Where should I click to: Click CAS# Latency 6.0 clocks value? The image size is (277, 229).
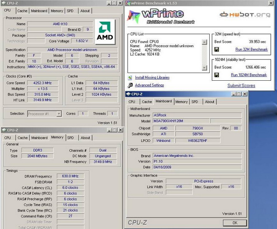(x=70, y=188)
